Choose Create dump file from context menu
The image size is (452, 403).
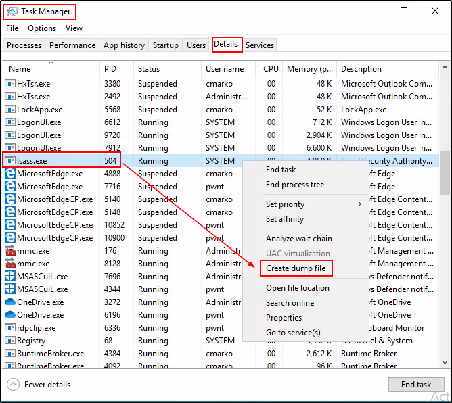pyautogui.click(x=296, y=268)
